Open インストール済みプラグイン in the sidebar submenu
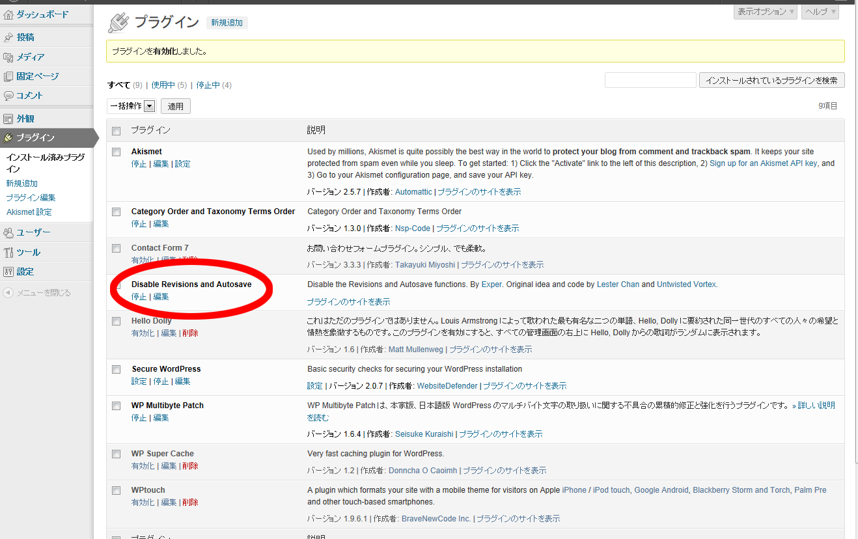858x539 pixels. pos(46,163)
